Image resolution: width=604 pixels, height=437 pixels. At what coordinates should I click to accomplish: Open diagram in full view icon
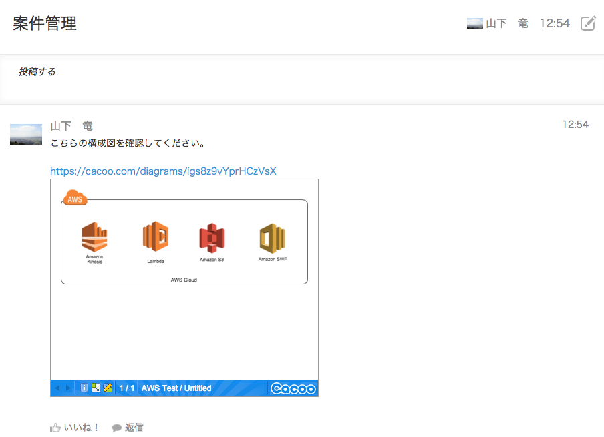pos(96,388)
